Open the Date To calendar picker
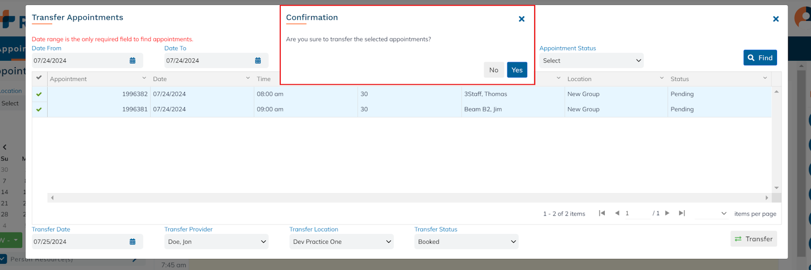This screenshot has width=811, height=270. point(257,61)
